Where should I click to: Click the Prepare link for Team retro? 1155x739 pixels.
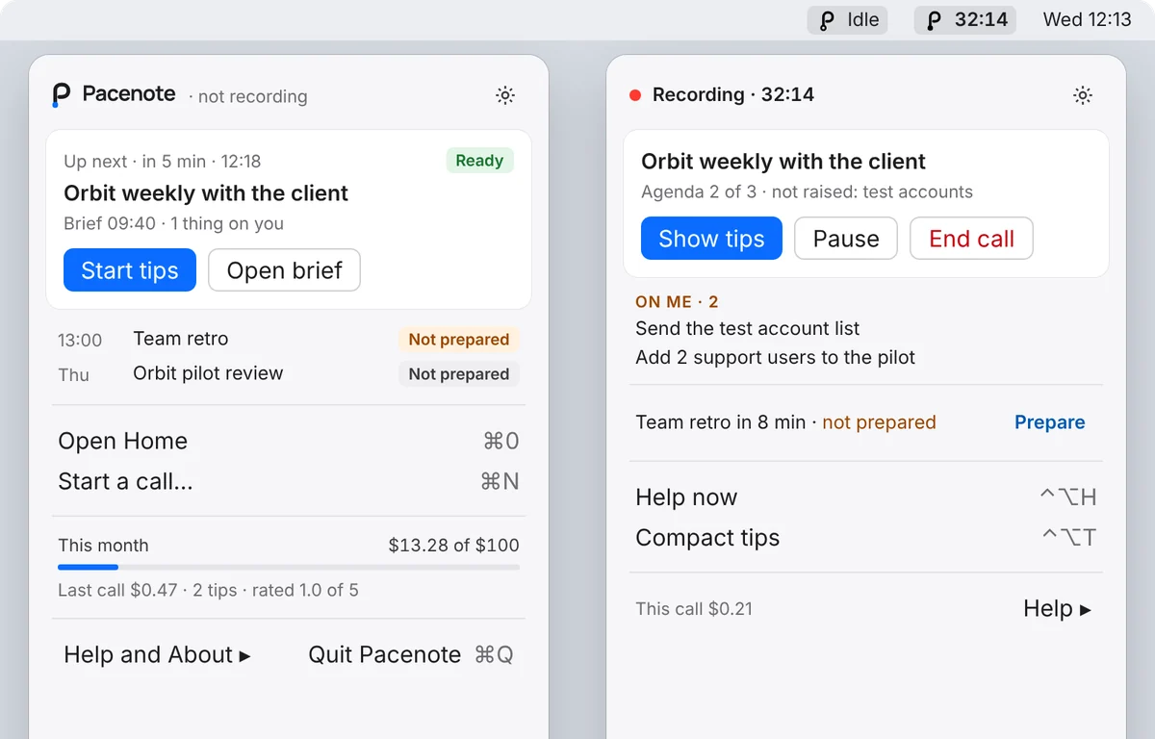[x=1049, y=422]
